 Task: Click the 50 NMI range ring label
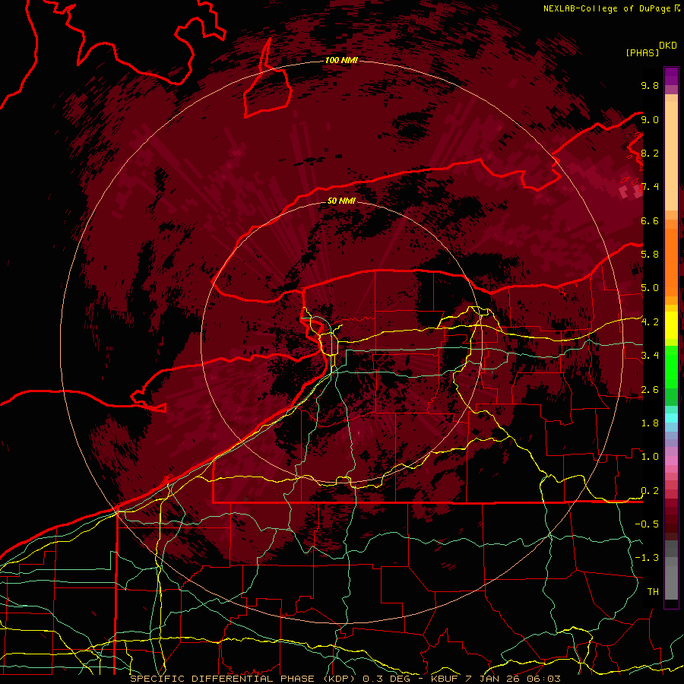point(341,201)
